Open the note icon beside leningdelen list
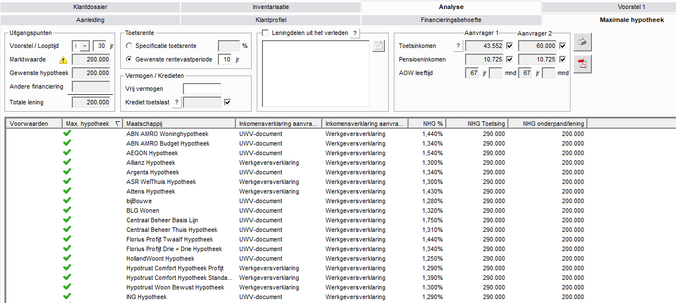The image size is (676, 303). point(378,46)
